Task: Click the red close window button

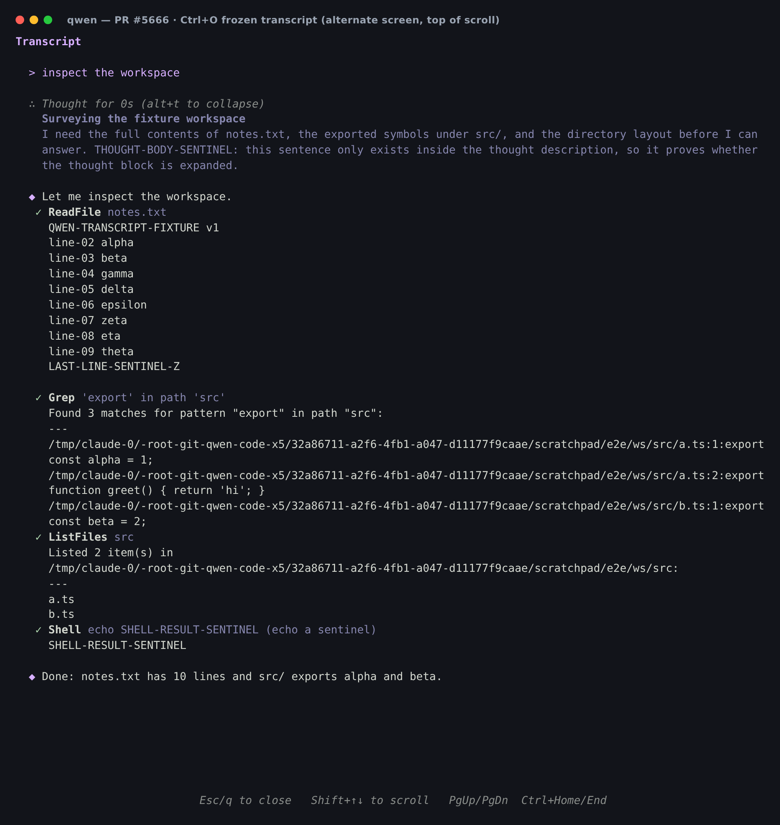Action: pos(19,20)
